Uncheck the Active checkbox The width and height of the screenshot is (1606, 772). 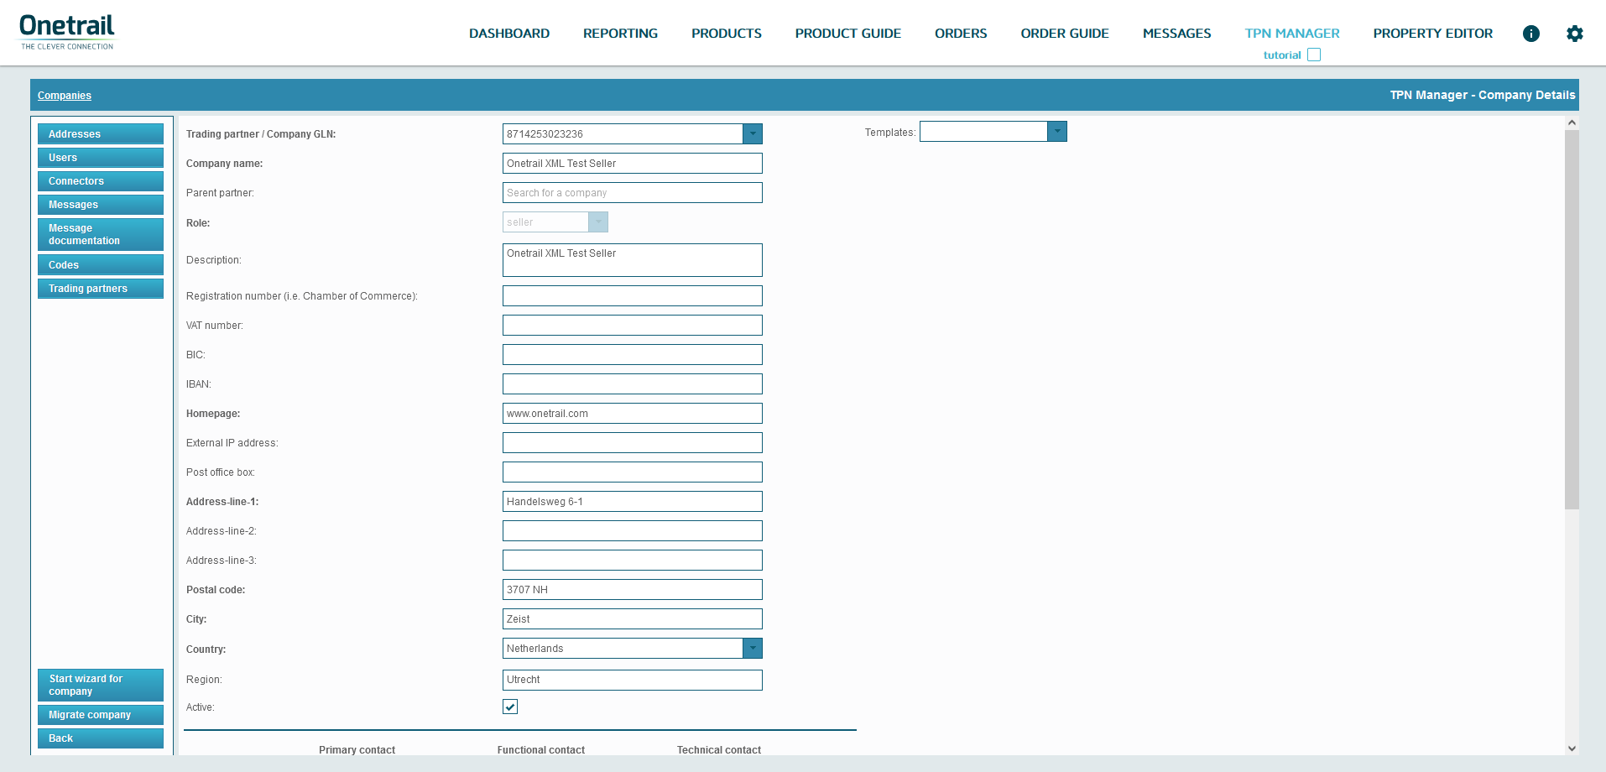point(510,707)
